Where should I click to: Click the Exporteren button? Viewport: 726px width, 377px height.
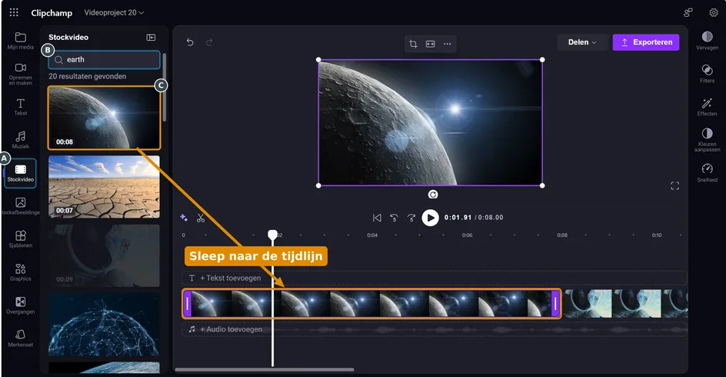[646, 42]
